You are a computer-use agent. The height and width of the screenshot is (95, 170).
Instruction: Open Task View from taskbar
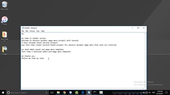(52, 93)
